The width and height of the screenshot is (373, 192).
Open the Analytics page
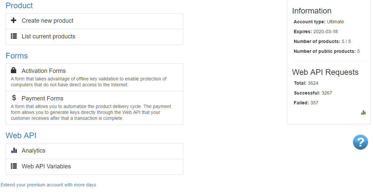pyautogui.click(x=94, y=151)
